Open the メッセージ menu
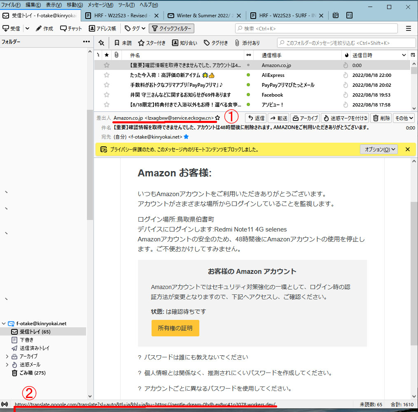This screenshot has height=412, width=418. coord(100,5)
